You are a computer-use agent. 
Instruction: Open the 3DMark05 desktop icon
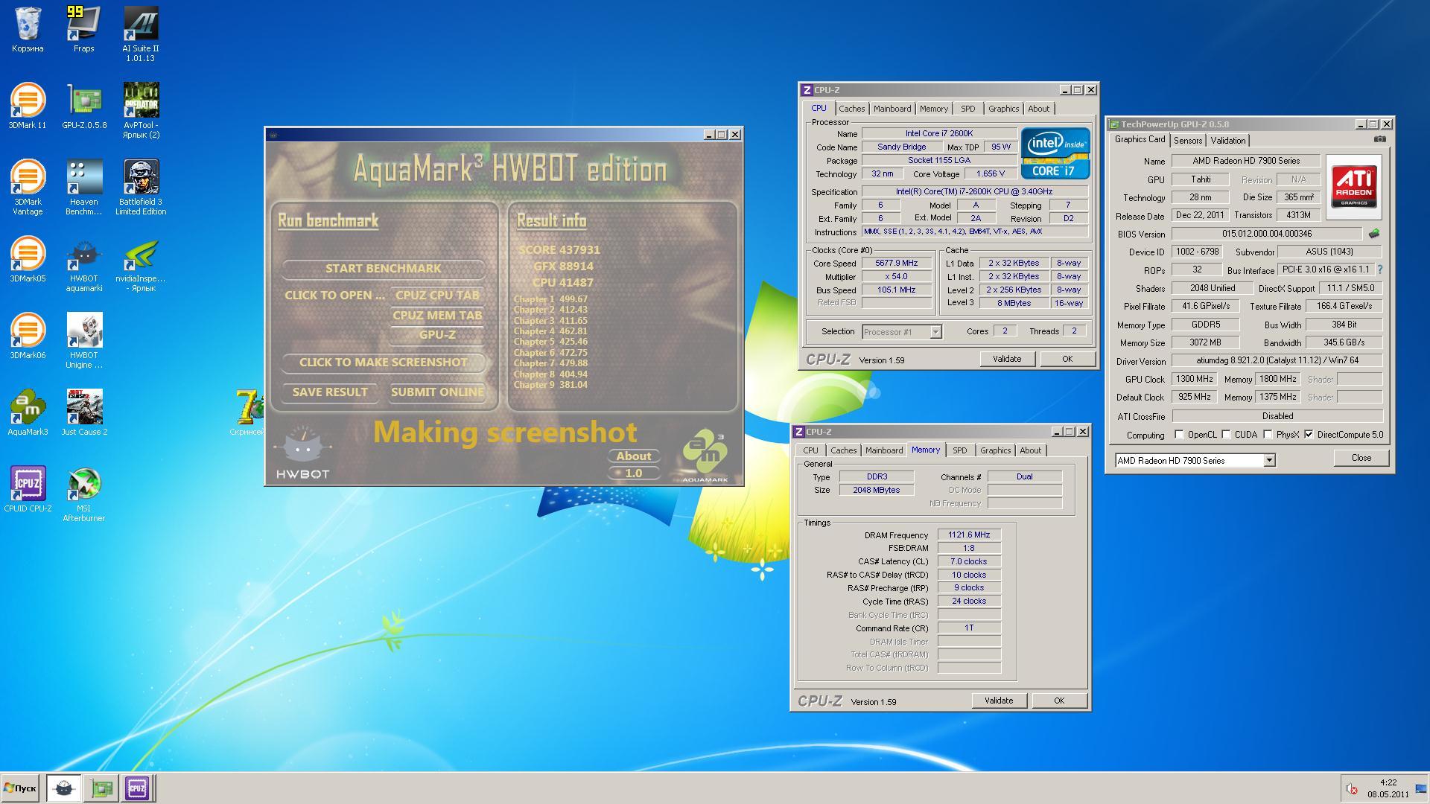[28, 259]
